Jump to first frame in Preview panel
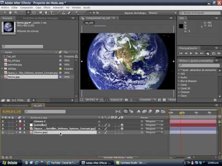Viewport: 222px width, 166px height. (181, 53)
